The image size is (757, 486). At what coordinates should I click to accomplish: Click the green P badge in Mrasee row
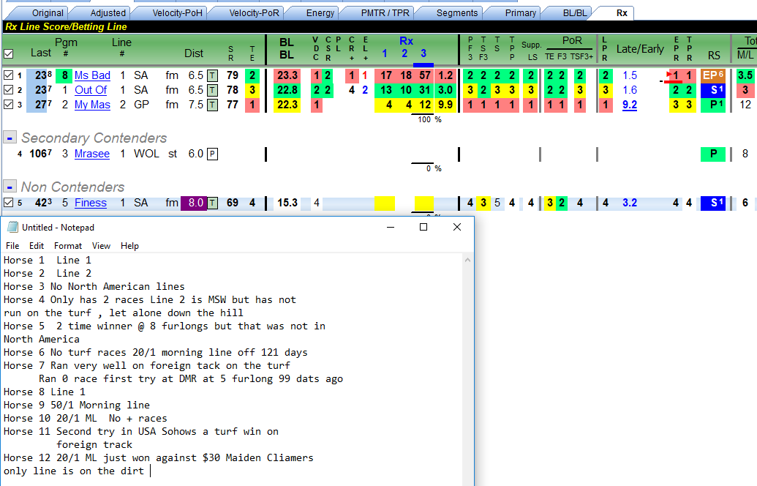click(x=713, y=154)
